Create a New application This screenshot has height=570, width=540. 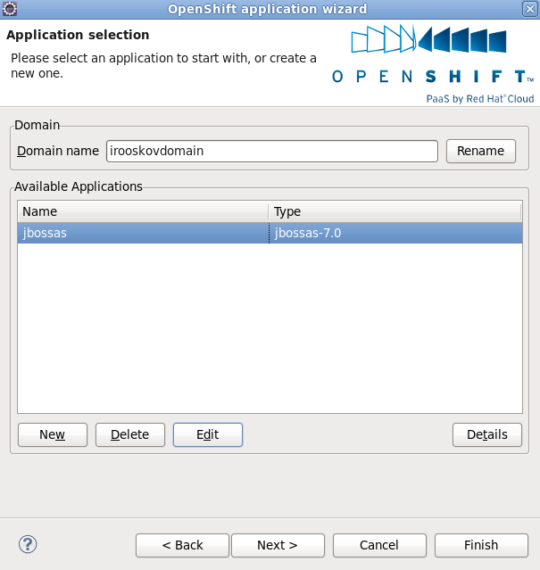pyautogui.click(x=53, y=434)
